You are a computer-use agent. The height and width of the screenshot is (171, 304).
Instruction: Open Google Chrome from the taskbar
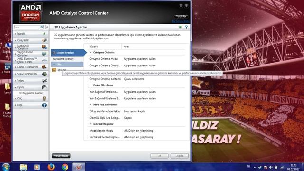[x=65, y=167]
